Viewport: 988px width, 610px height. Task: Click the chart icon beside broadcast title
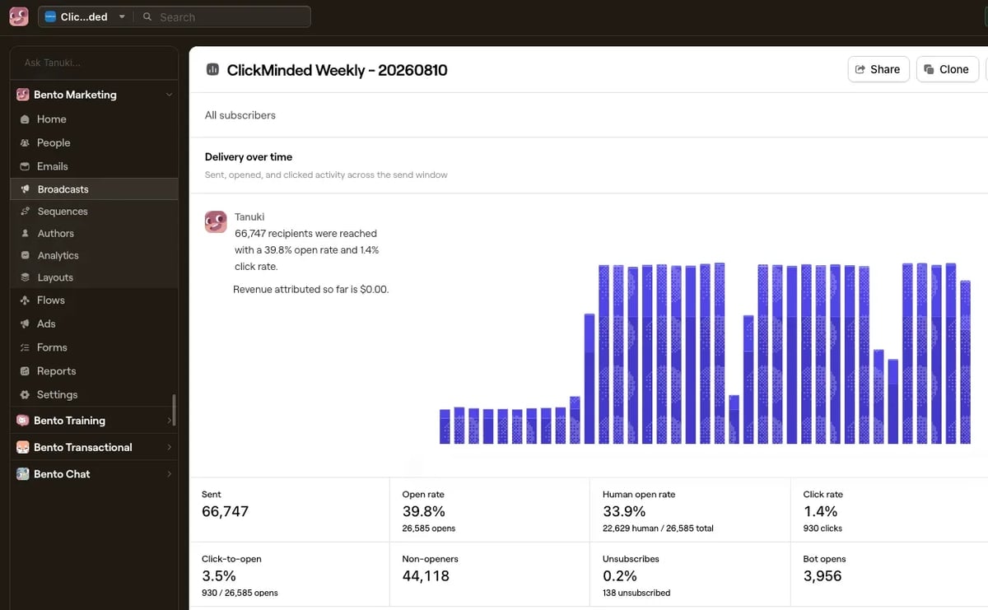[x=212, y=70]
